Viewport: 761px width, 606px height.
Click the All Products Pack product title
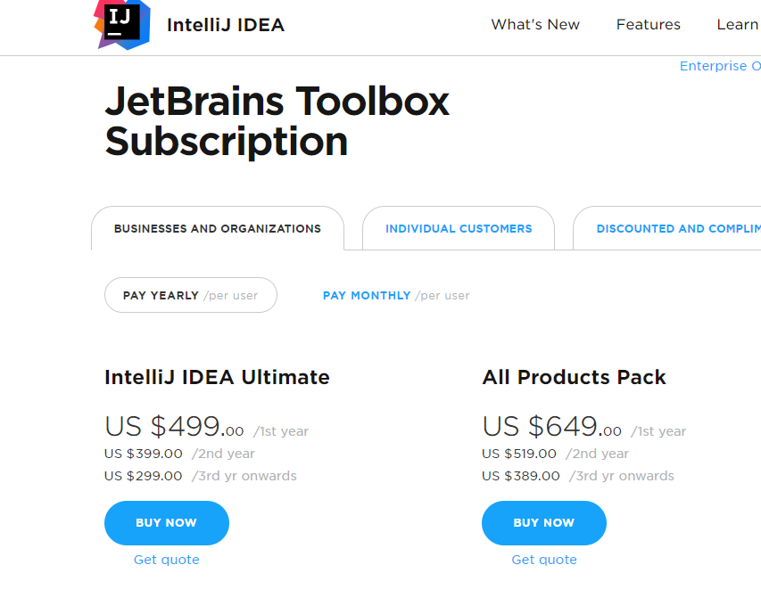574,377
